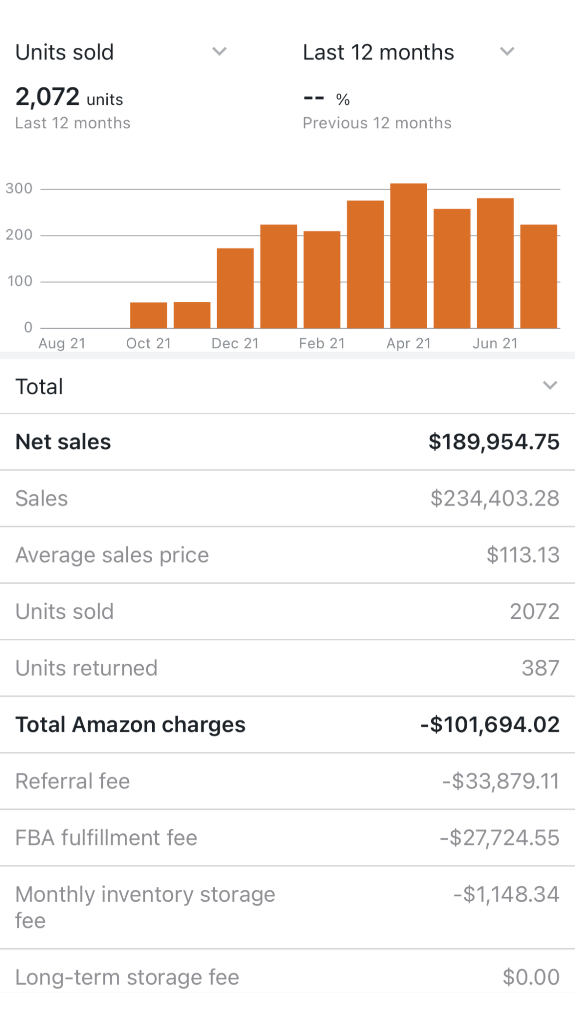Open the Last 12 months period dropdown
This screenshot has width=575, height=1022.
pos(507,52)
